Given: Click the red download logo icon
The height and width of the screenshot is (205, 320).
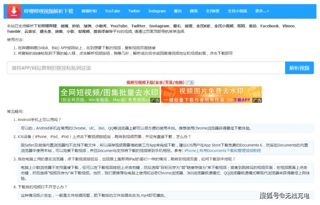Looking at the screenshot, I should 14,11.
